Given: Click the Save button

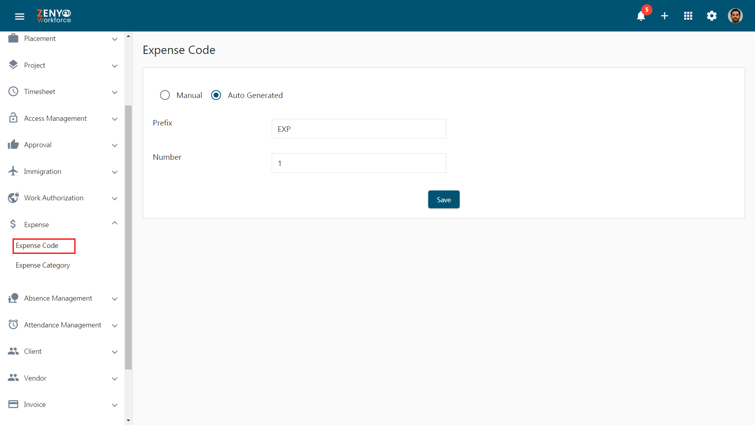Looking at the screenshot, I should (x=444, y=199).
